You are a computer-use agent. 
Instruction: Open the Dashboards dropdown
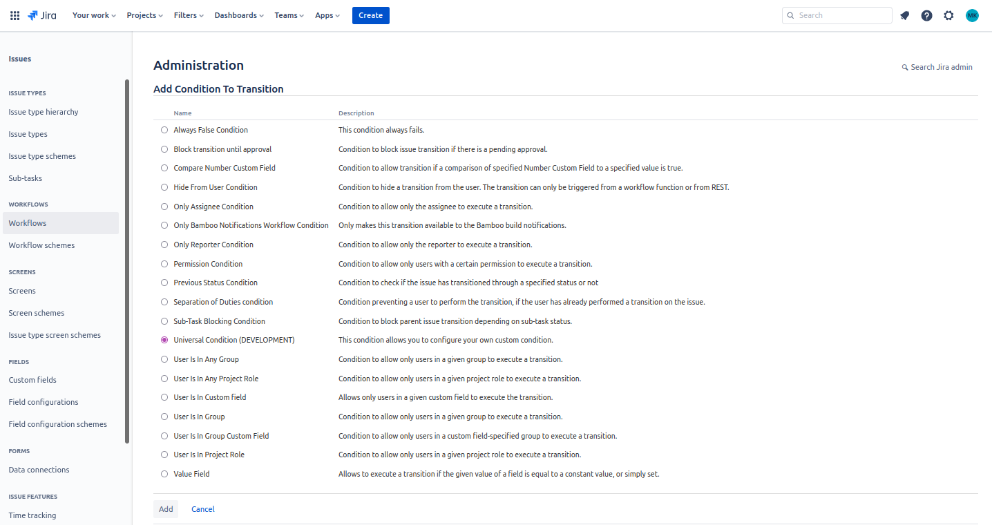[239, 15]
